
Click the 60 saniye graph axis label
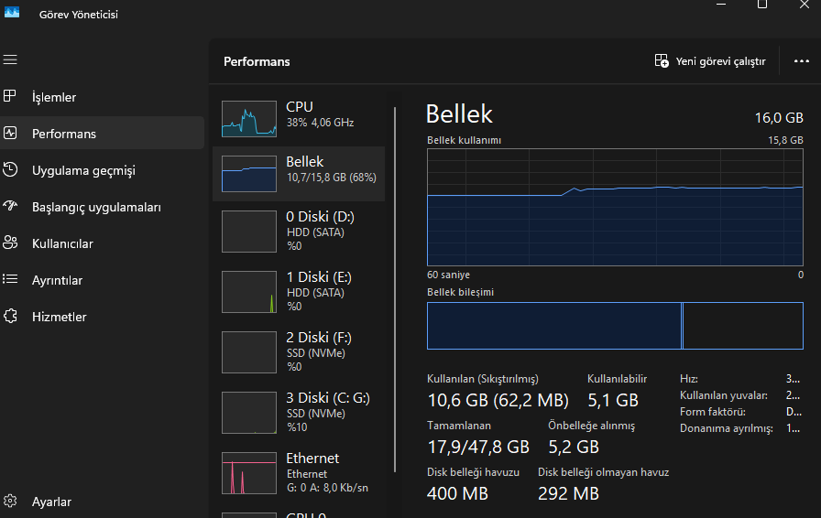pyautogui.click(x=448, y=275)
